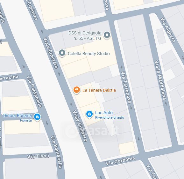Click the Fiorista subtitle under Dinoia Rosaria

coord(26,120)
